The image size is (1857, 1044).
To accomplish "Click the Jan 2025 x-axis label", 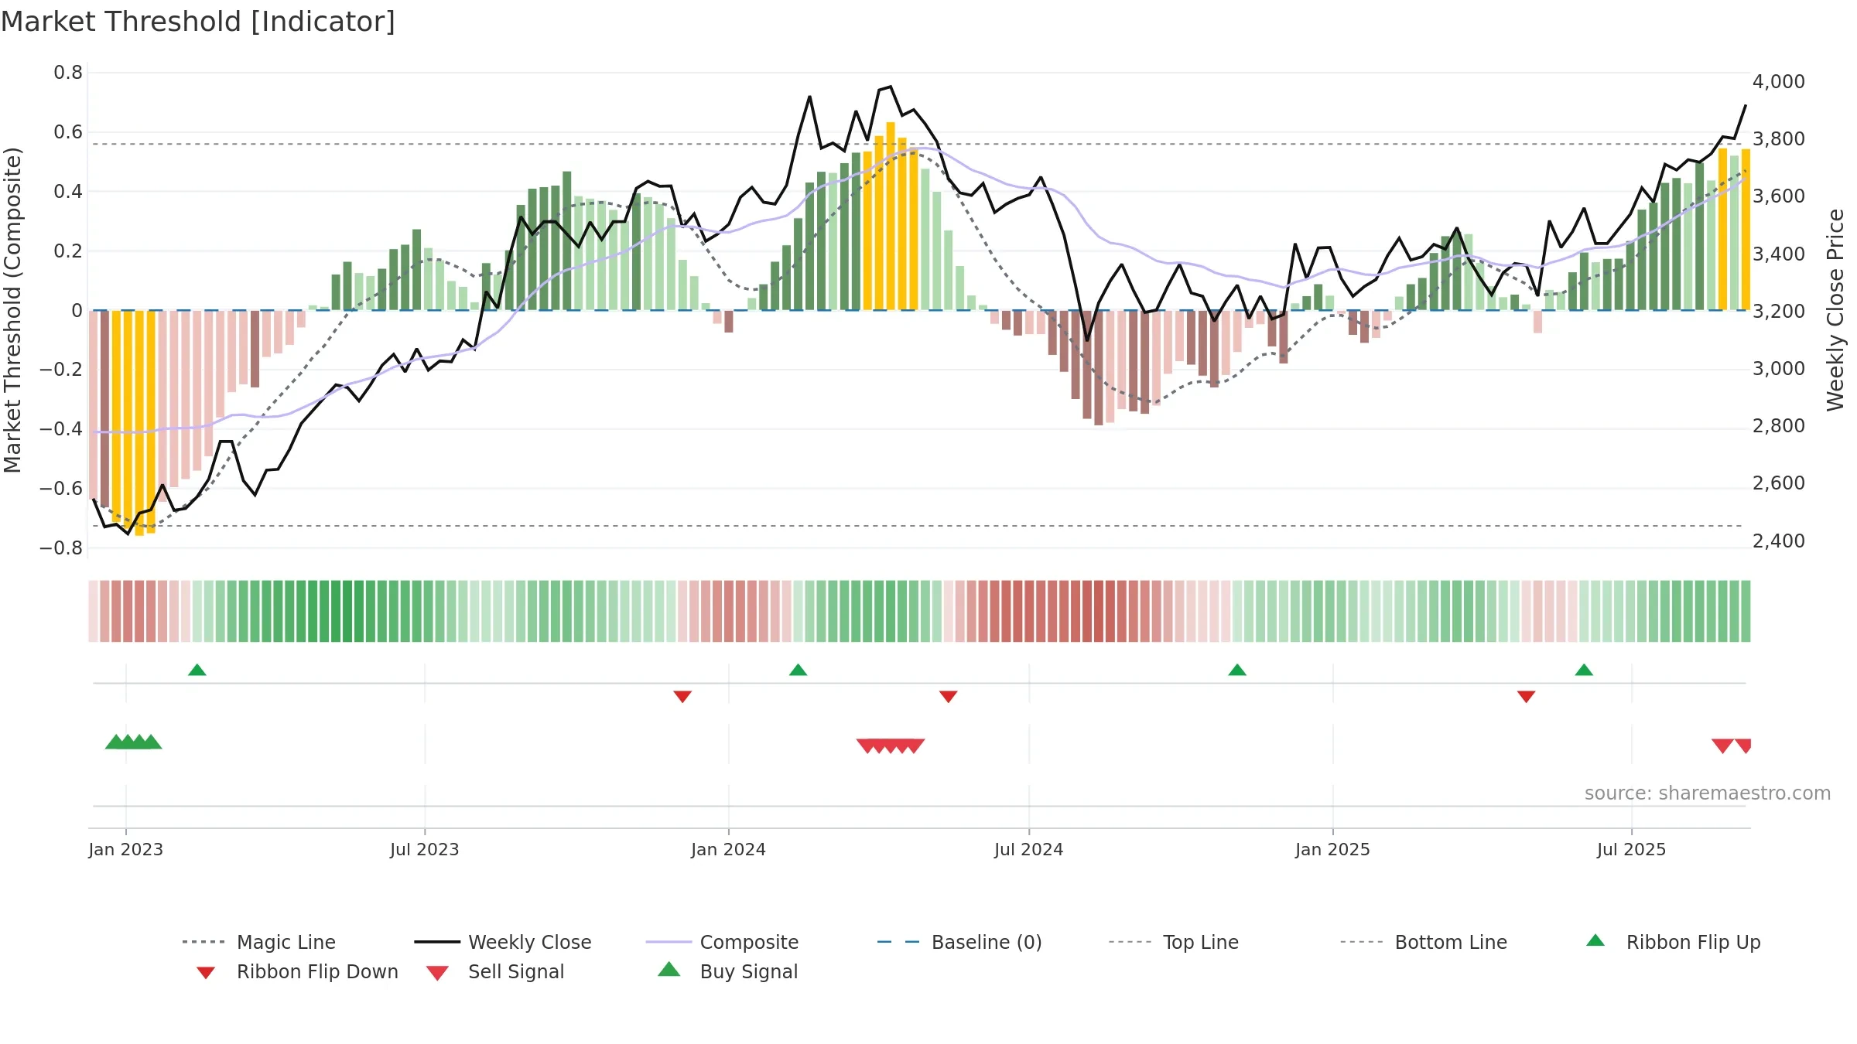I will point(1333,850).
